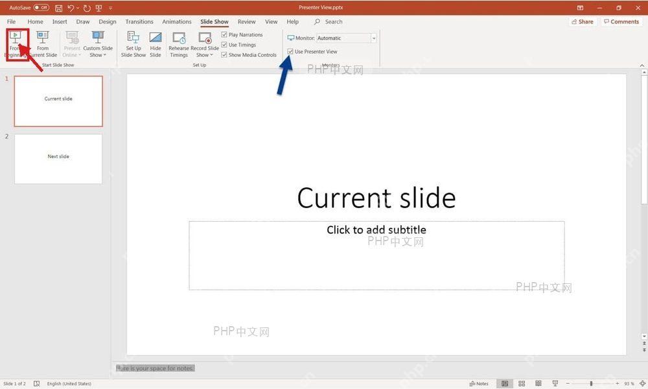Screen dimensions: 648x389
Task: Click Slide 1 of 2 indicator
Action: (14, 384)
